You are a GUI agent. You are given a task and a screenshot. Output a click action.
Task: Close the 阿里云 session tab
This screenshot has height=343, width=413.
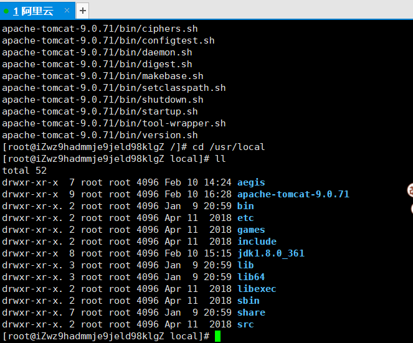pyautogui.click(x=67, y=11)
